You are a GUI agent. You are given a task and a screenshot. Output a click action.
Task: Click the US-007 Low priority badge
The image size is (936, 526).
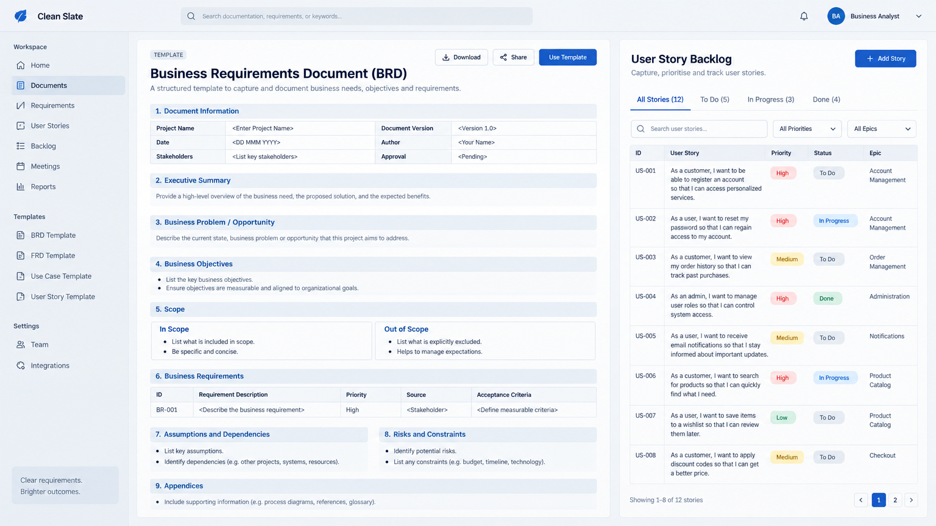782,418
